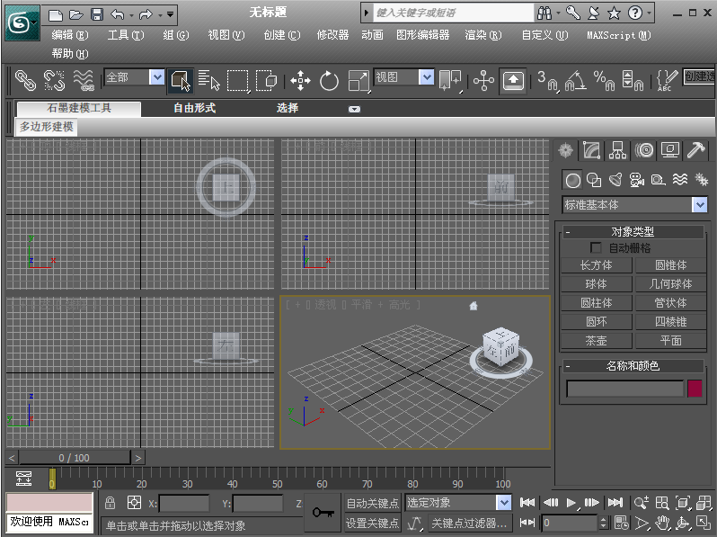The width and height of the screenshot is (717, 537).
Task: Open the application menu logo button
Action: 22,22
